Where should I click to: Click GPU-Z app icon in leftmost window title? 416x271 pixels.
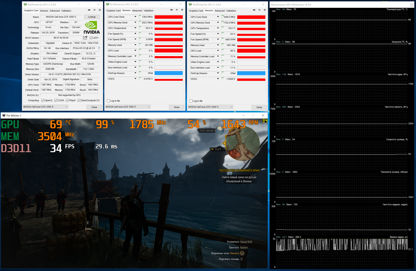pos(25,4)
